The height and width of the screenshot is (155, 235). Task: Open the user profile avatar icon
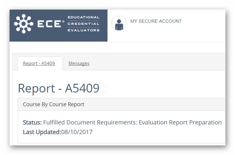pos(119,23)
